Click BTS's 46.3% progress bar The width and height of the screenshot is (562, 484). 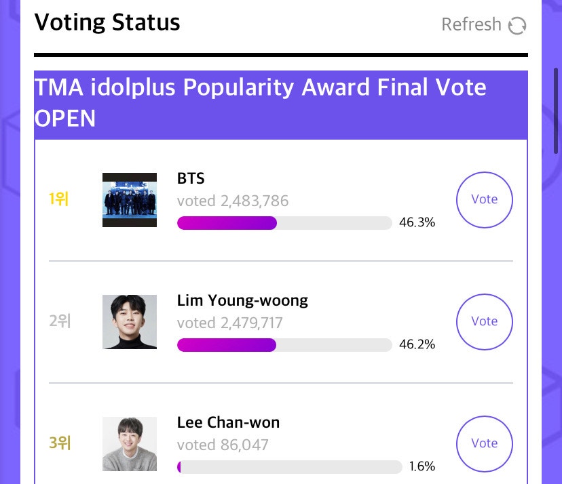click(x=285, y=223)
